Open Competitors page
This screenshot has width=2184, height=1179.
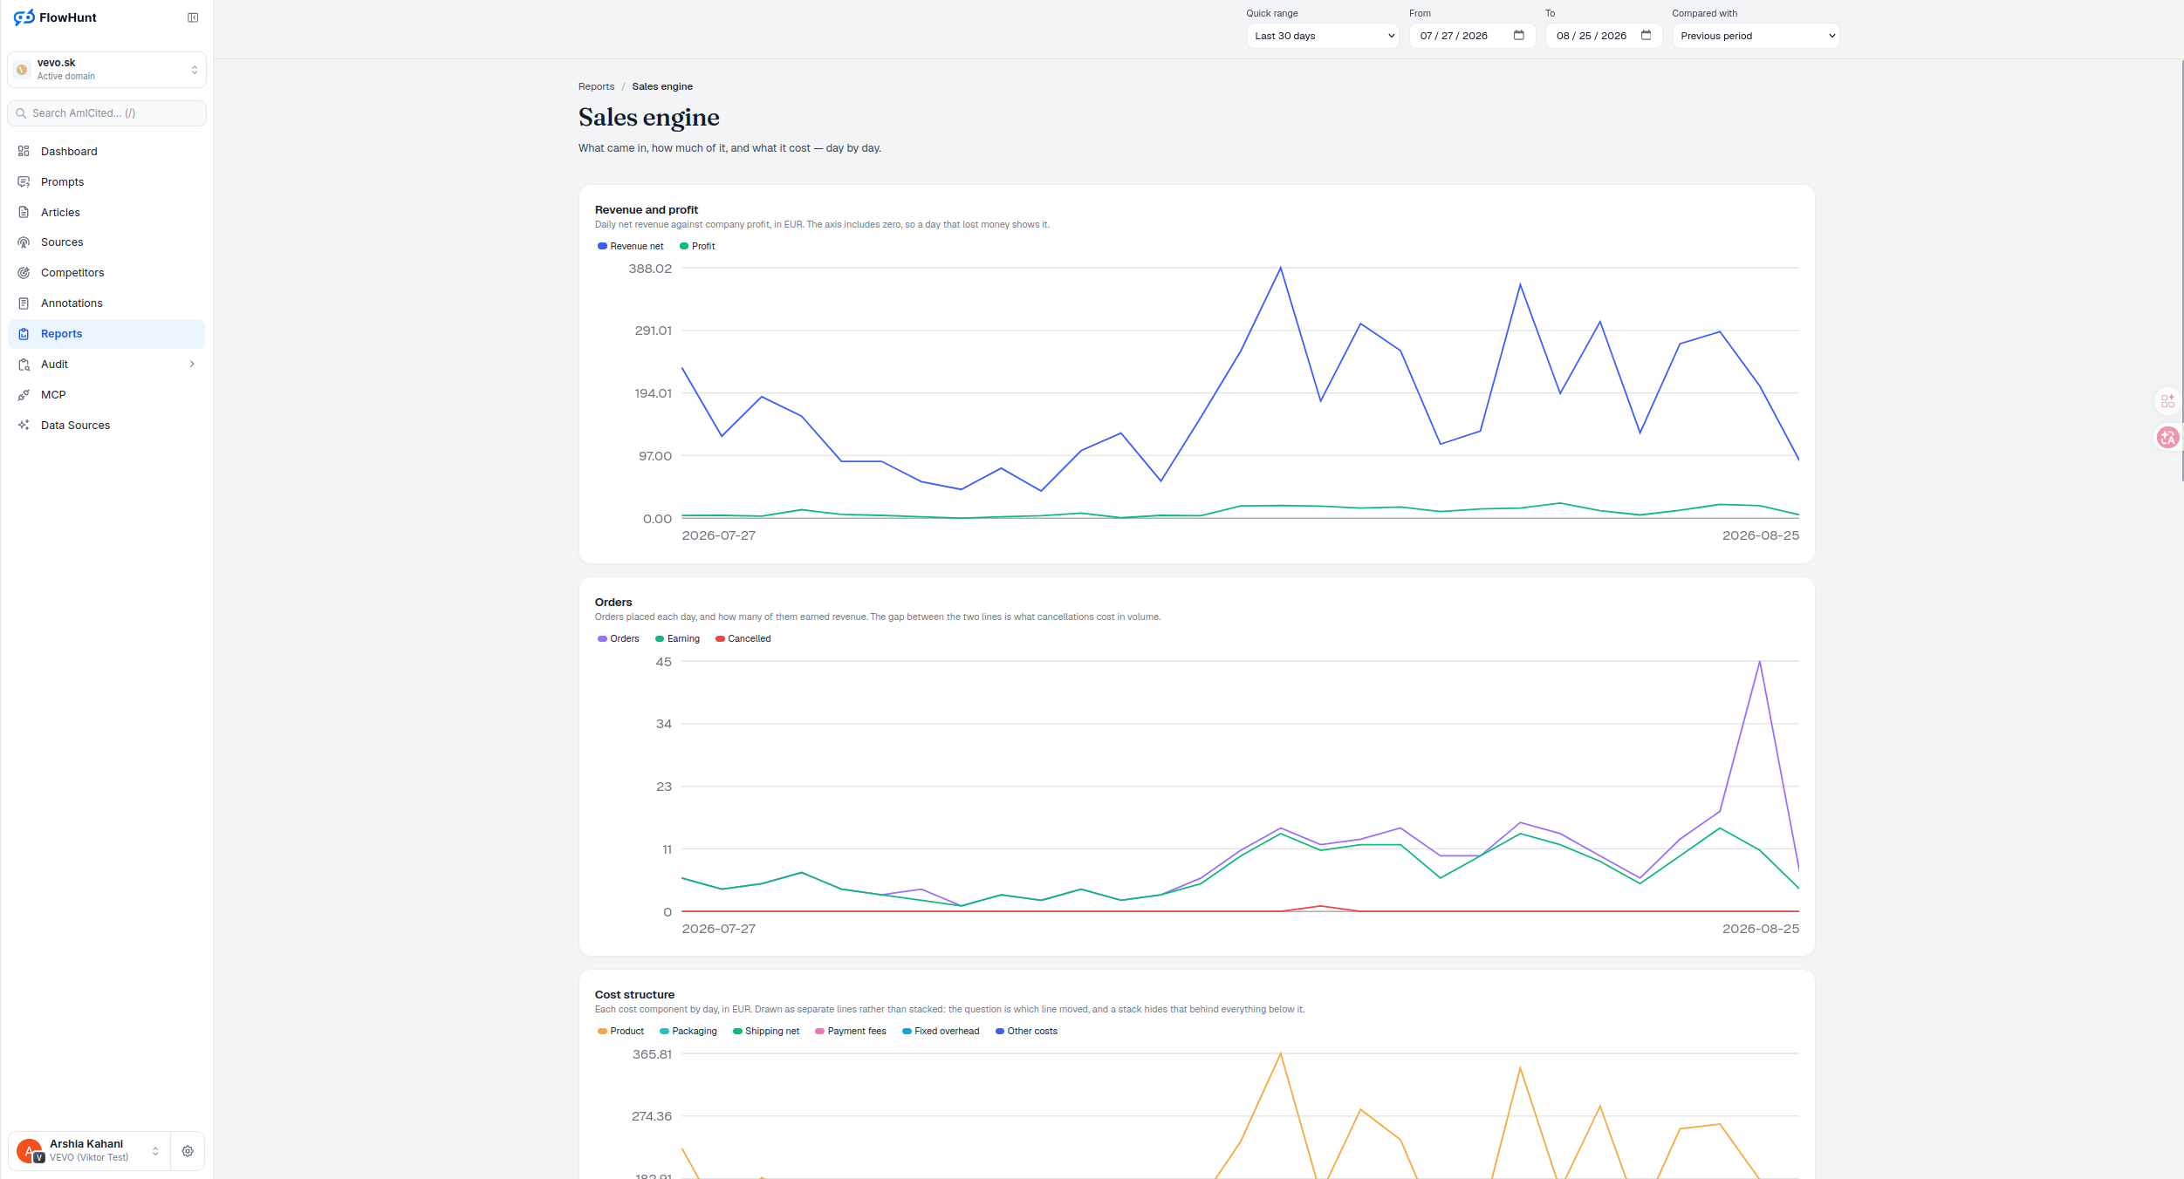point(106,273)
